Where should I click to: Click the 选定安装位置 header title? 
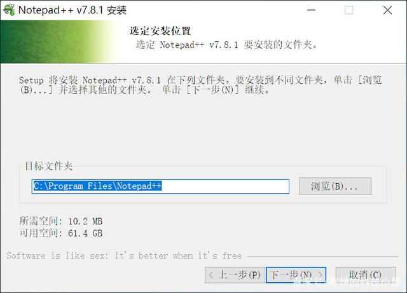coord(160,31)
